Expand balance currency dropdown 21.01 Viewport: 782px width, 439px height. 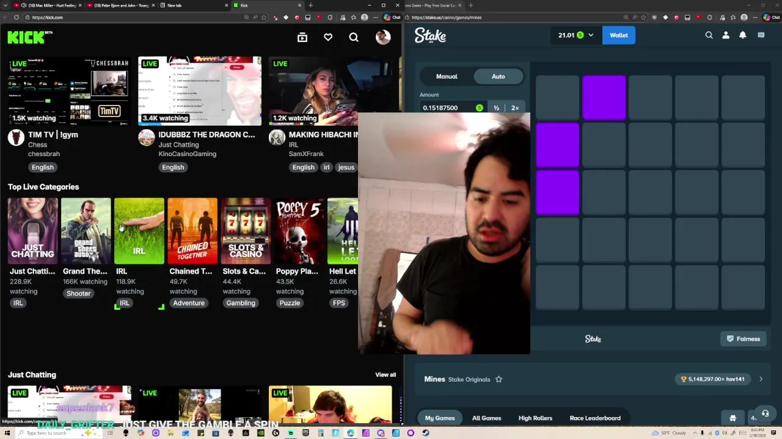tap(590, 35)
